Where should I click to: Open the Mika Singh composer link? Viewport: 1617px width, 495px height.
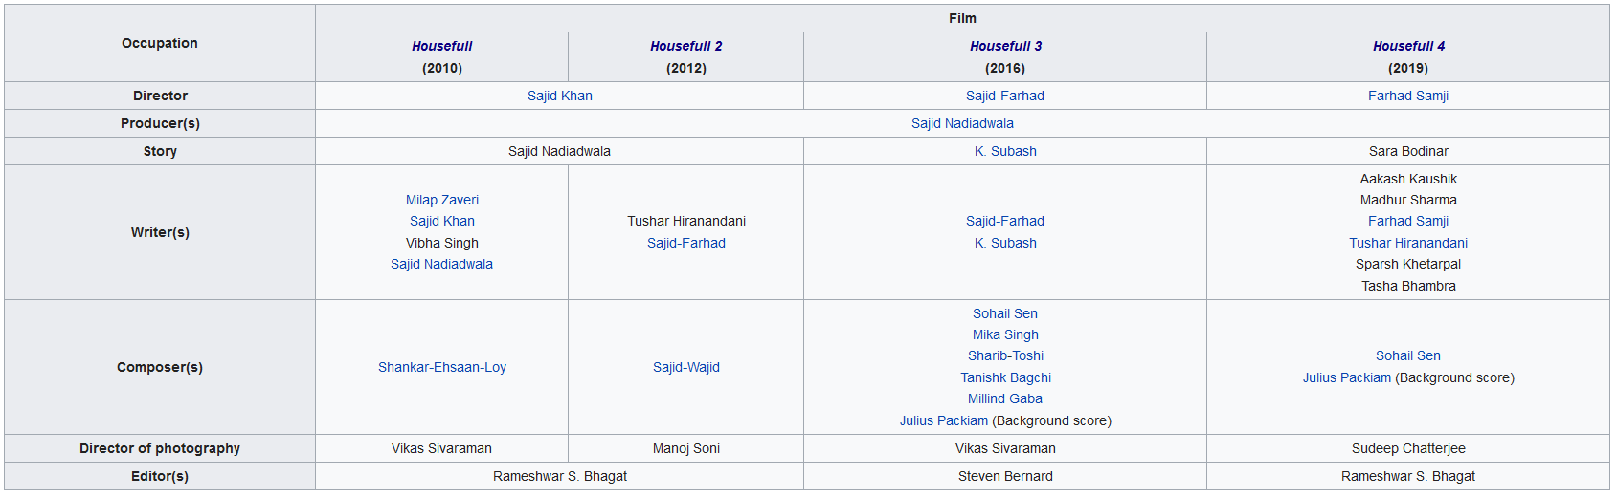click(x=1005, y=334)
